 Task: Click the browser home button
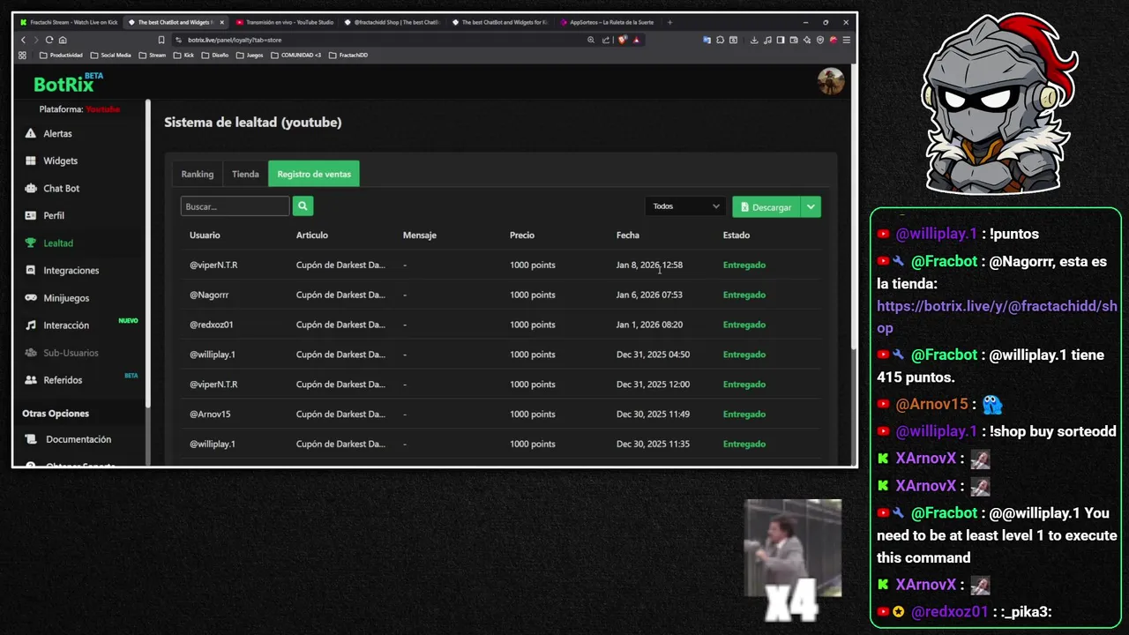pos(63,40)
